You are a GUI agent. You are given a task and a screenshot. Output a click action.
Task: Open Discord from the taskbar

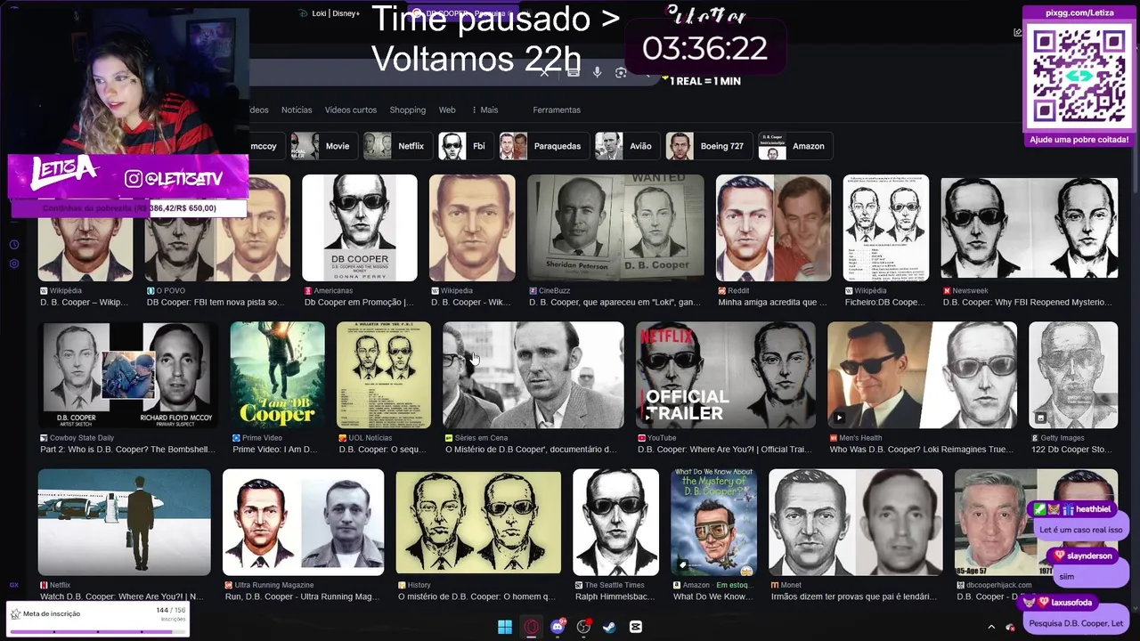(558, 627)
